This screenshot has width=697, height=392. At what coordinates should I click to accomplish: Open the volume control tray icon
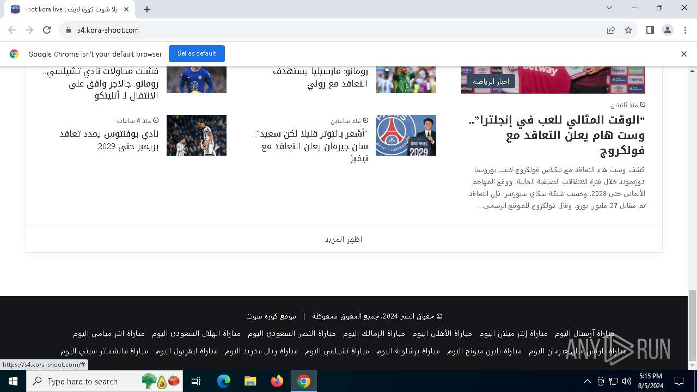pos(627,381)
